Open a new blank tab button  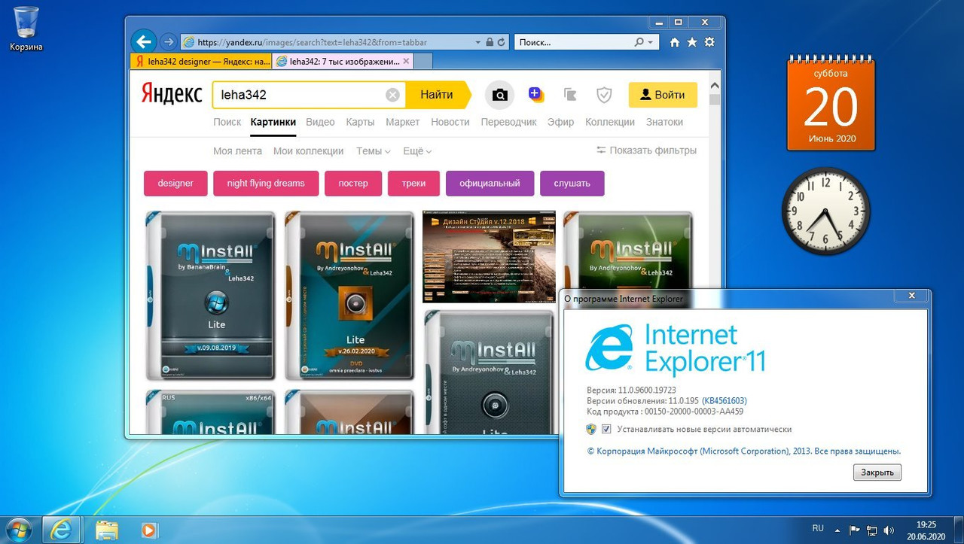pos(424,61)
